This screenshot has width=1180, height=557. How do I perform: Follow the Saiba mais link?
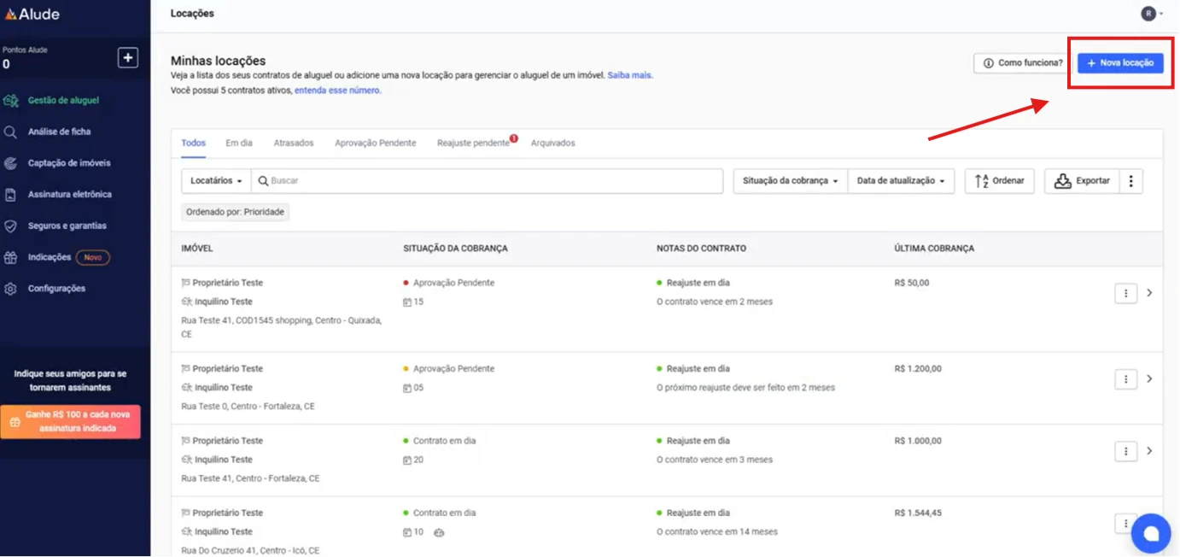coord(630,75)
